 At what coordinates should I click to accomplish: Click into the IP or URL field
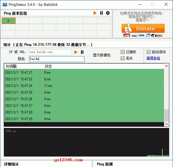(50, 52)
